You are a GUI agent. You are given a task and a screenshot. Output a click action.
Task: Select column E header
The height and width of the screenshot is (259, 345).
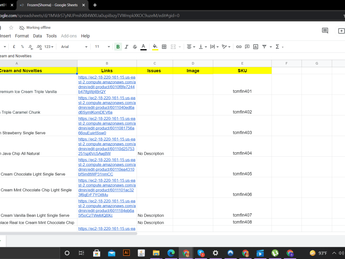click(x=242, y=64)
